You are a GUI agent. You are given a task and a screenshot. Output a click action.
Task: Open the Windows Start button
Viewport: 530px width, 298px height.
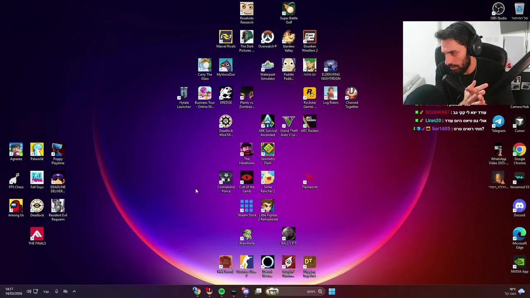(x=332, y=291)
